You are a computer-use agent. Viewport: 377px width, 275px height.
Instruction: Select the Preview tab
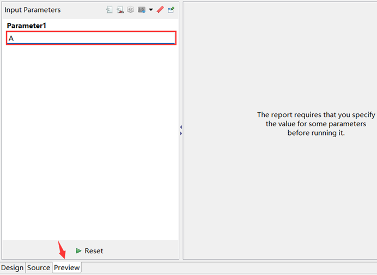pyautogui.click(x=66, y=267)
